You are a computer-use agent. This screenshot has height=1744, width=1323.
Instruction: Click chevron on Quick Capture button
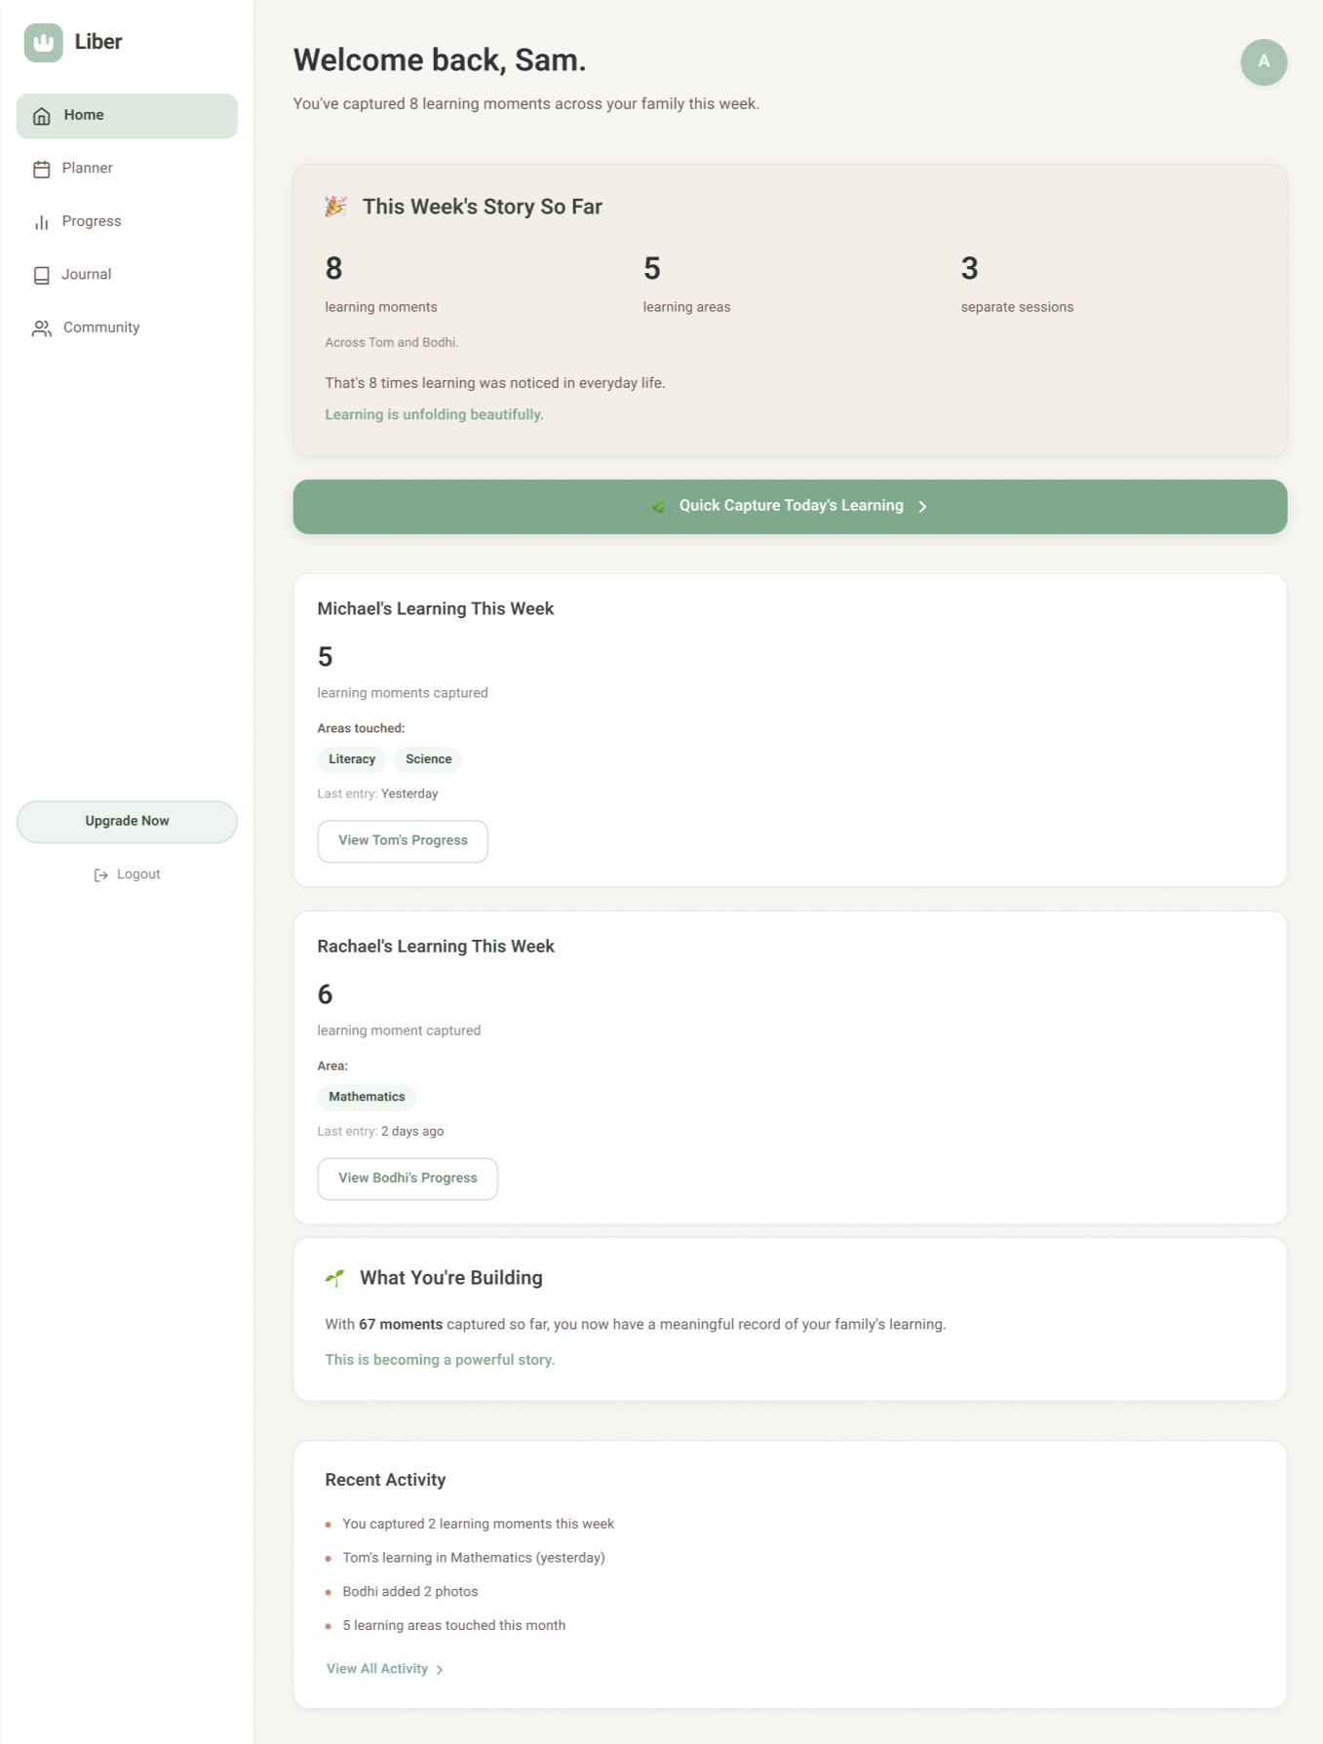pyautogui.click(x=922, y=507)
